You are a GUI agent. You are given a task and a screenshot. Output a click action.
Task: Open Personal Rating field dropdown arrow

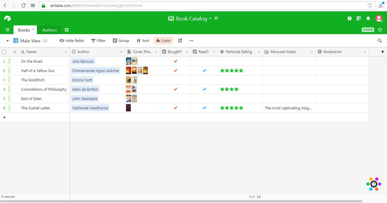coord(259,52)
